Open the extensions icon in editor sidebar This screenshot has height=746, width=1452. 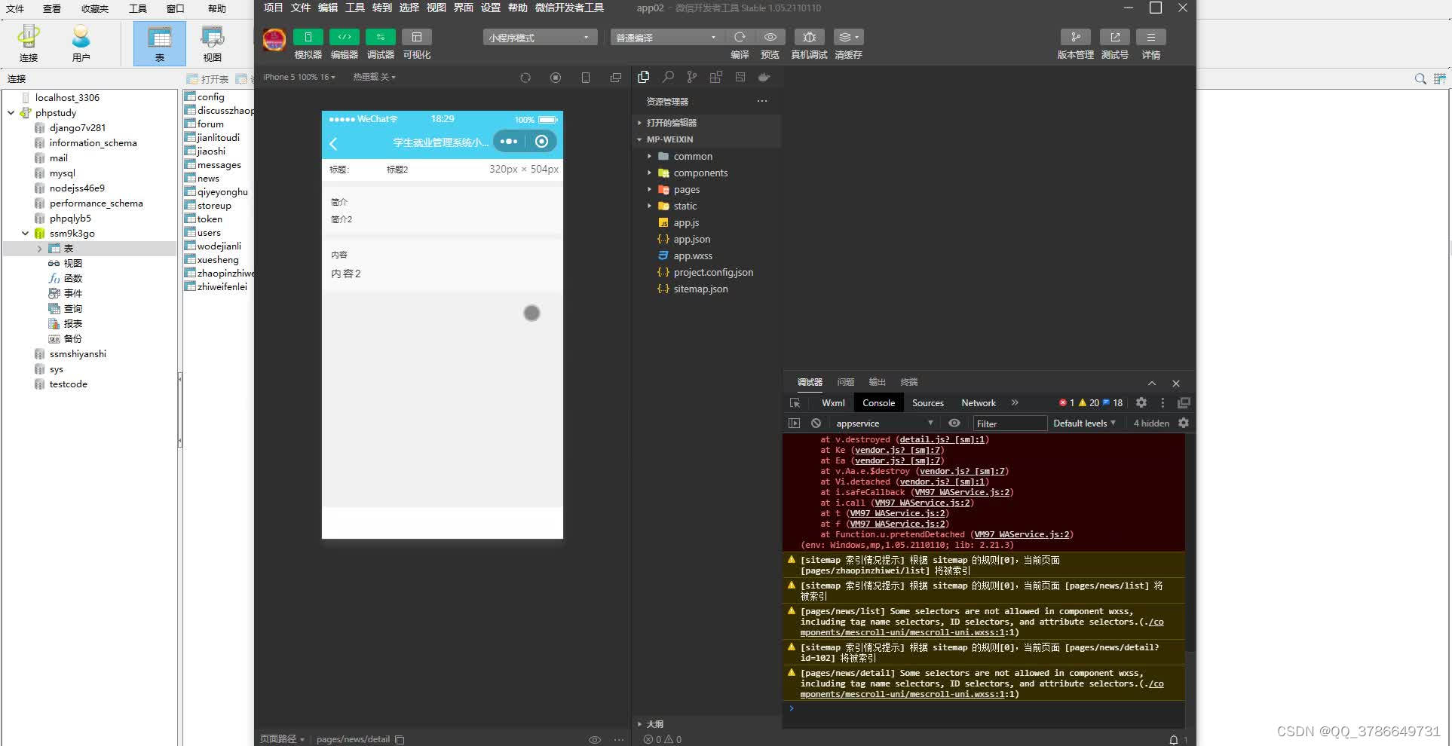(x=716, y=77)
